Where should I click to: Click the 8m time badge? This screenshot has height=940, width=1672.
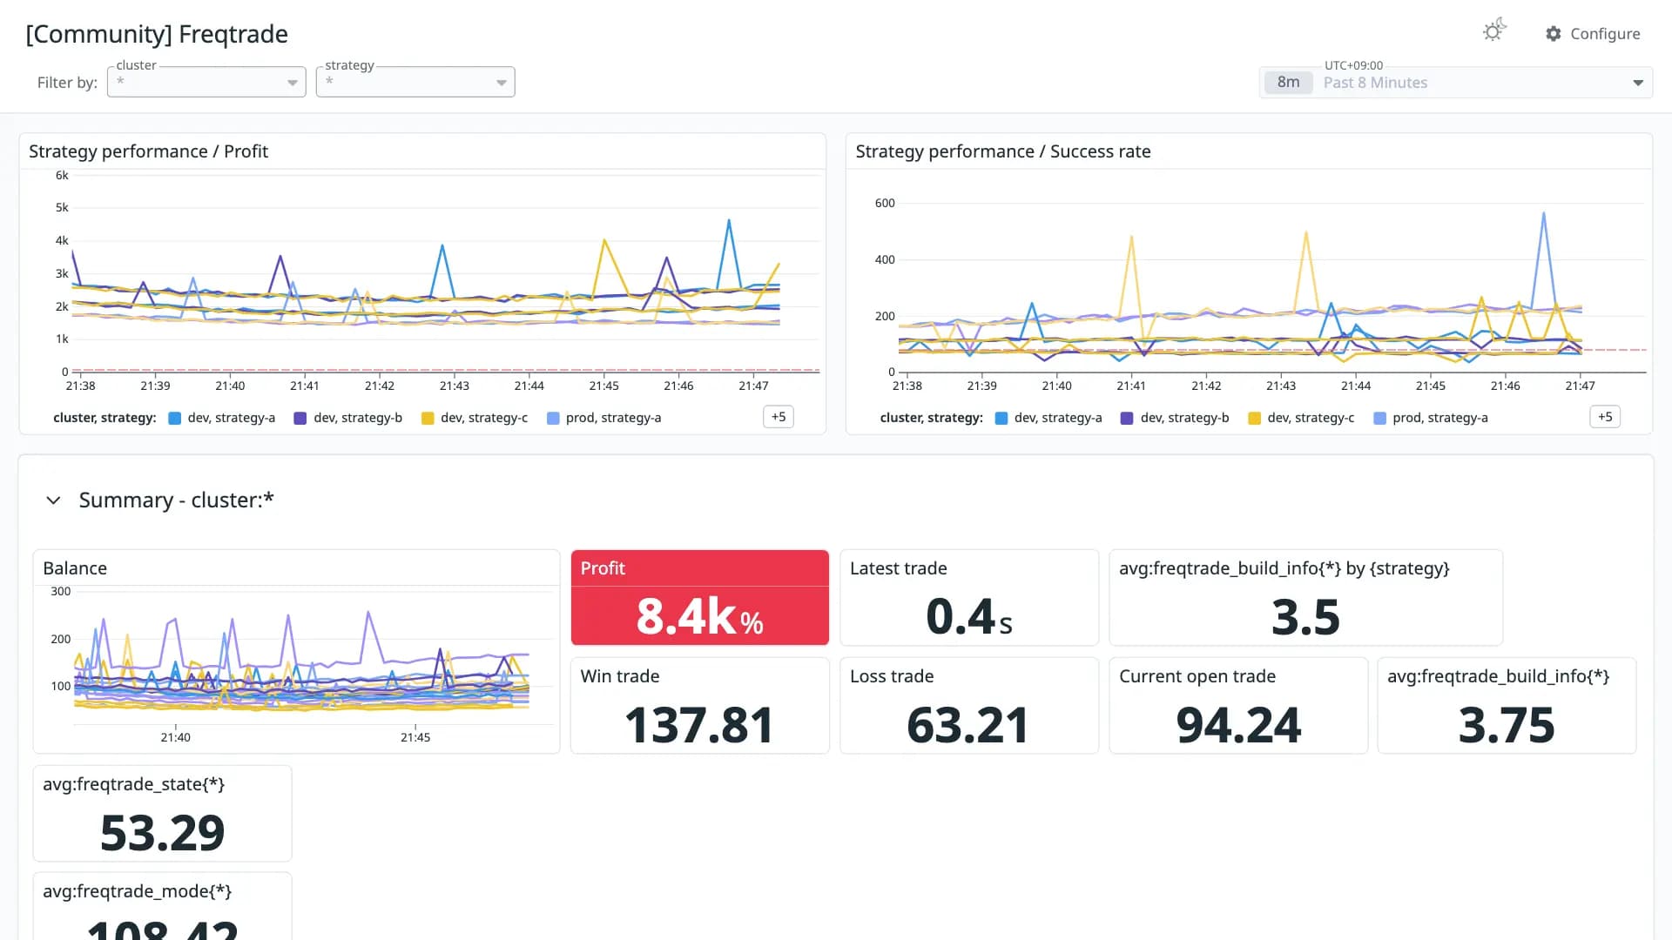click(x=1288, y=82)
